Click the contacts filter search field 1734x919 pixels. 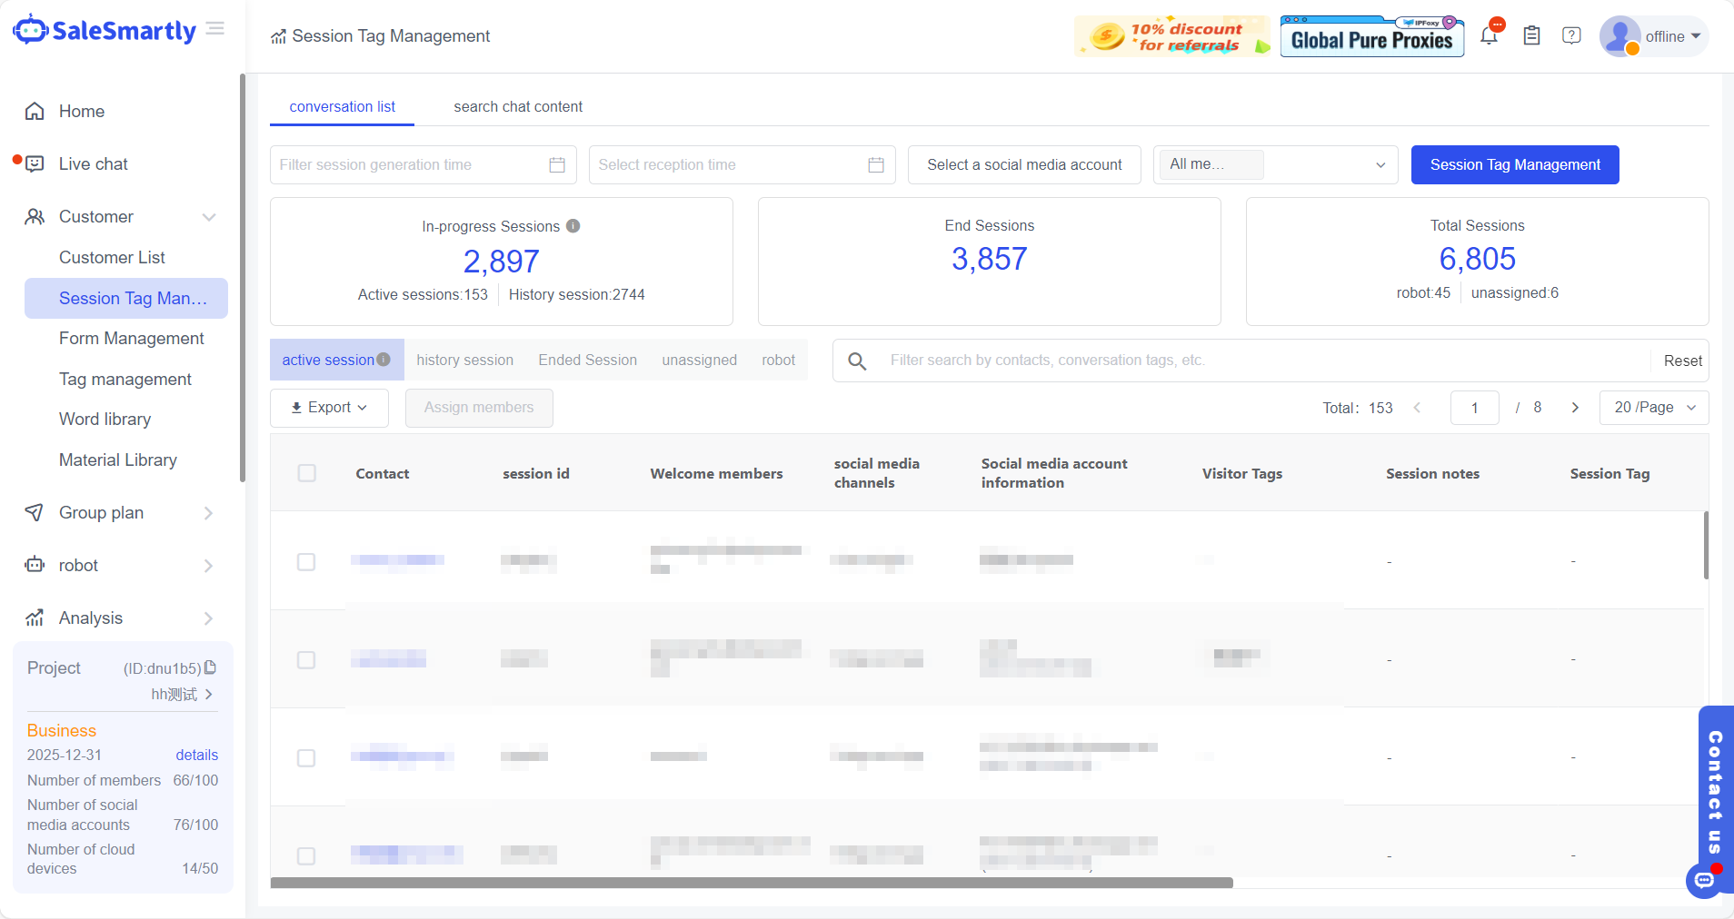click(x=1263, y=361)
